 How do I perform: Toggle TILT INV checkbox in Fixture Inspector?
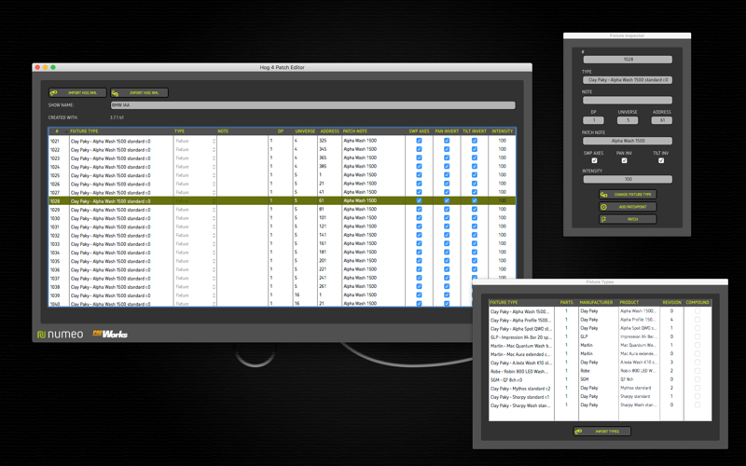(661, 160)
